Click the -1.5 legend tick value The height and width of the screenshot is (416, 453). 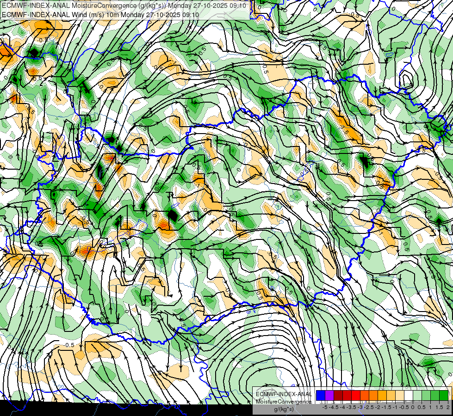[386, 407]
